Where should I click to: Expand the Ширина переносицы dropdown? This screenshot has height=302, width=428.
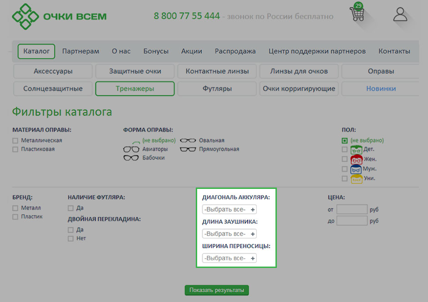click(x=229, y=258)
